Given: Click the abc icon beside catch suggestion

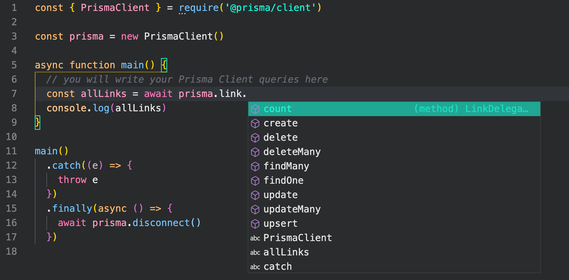Looking at the screenshot, I should pyautogui.click(x=255, y=267).
